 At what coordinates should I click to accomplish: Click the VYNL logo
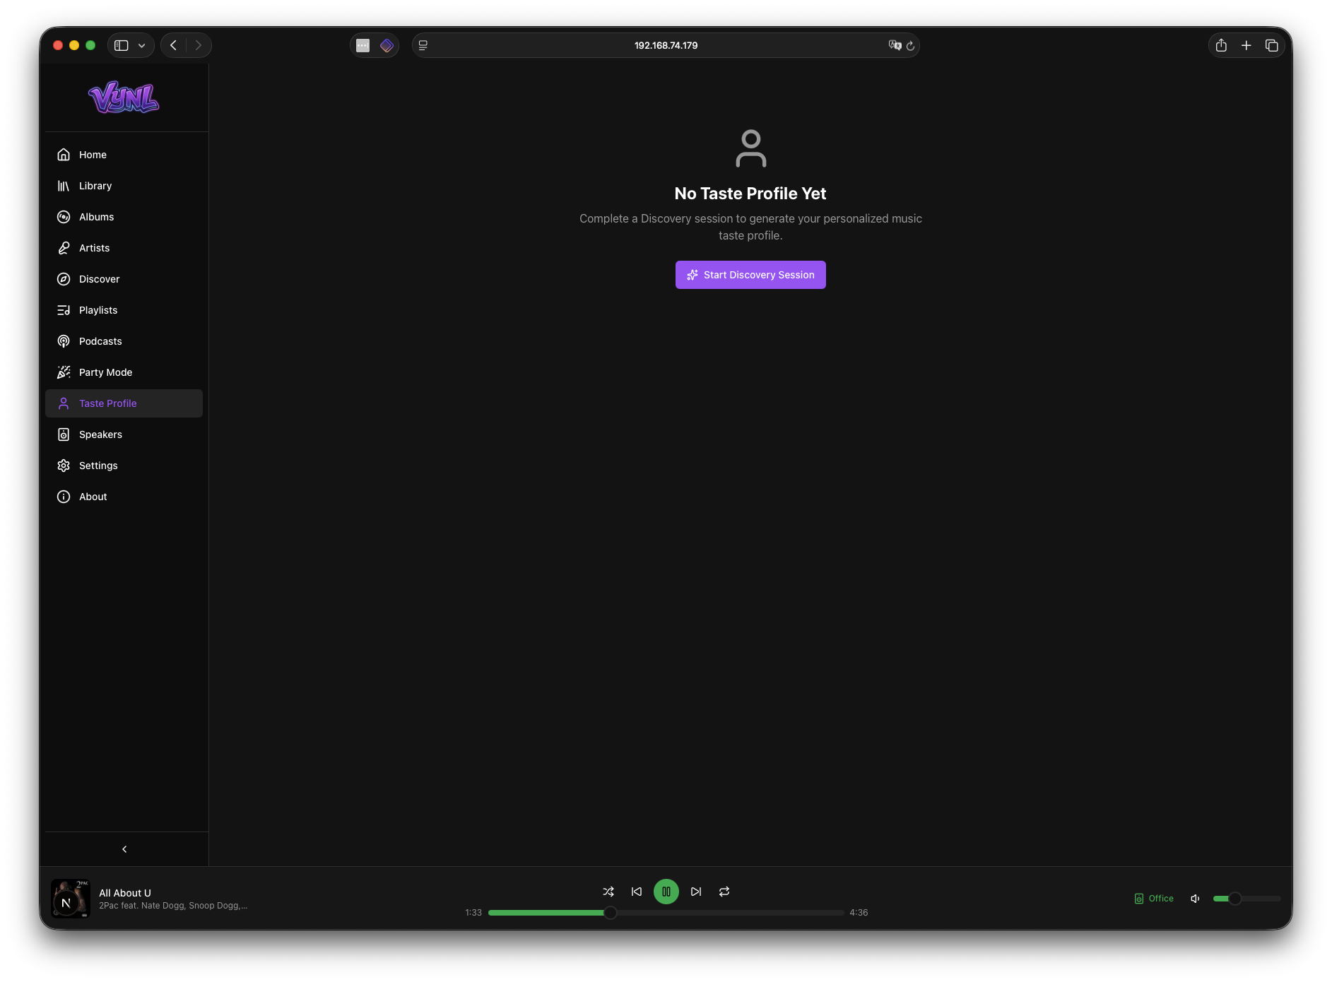coord(124,97)
